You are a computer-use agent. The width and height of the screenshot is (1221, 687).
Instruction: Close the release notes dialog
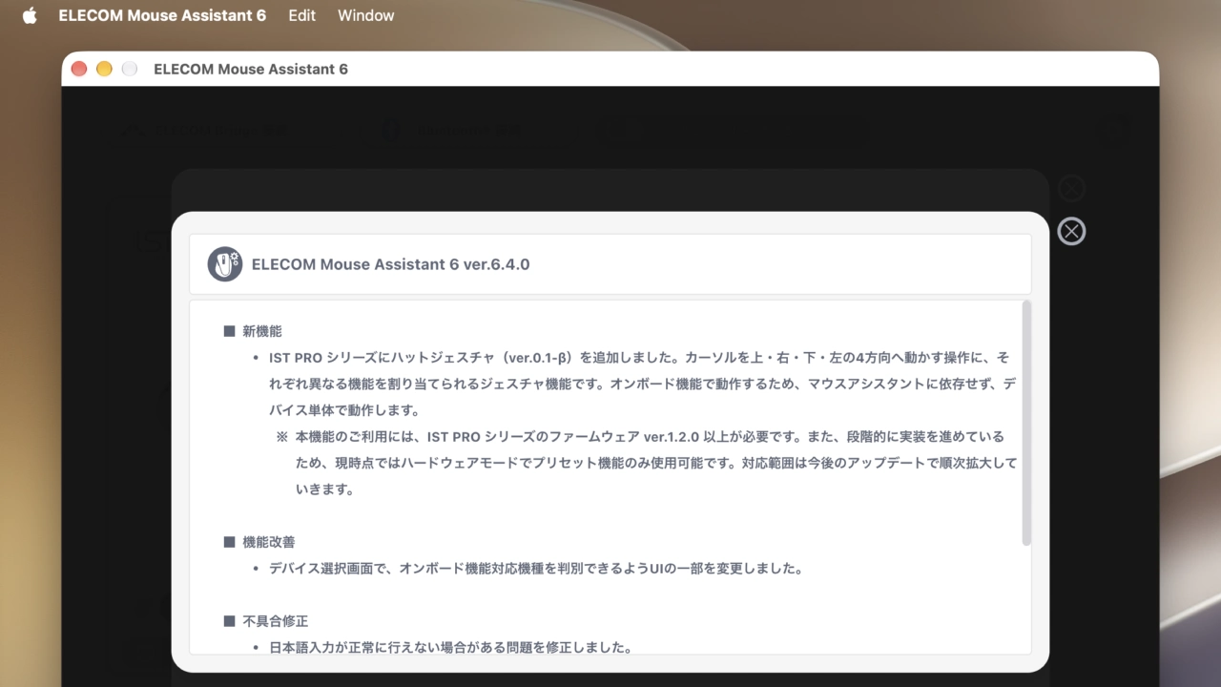(1071, 231)
